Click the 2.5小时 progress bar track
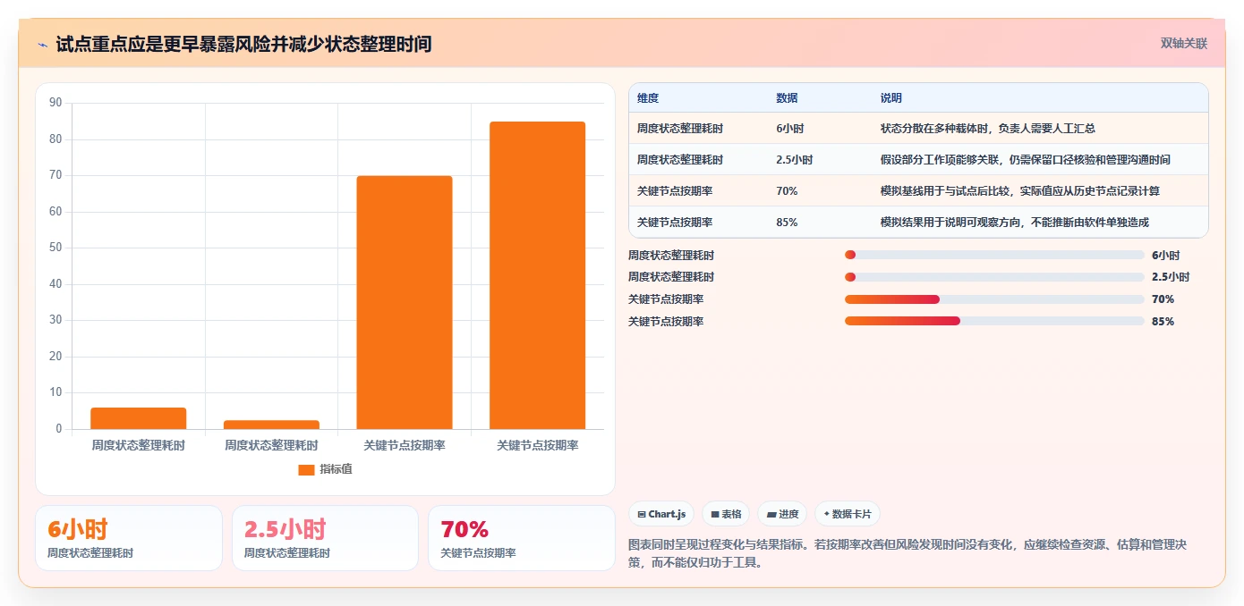The width and height of the screenshot is (1244, 606). coord(994,277)
